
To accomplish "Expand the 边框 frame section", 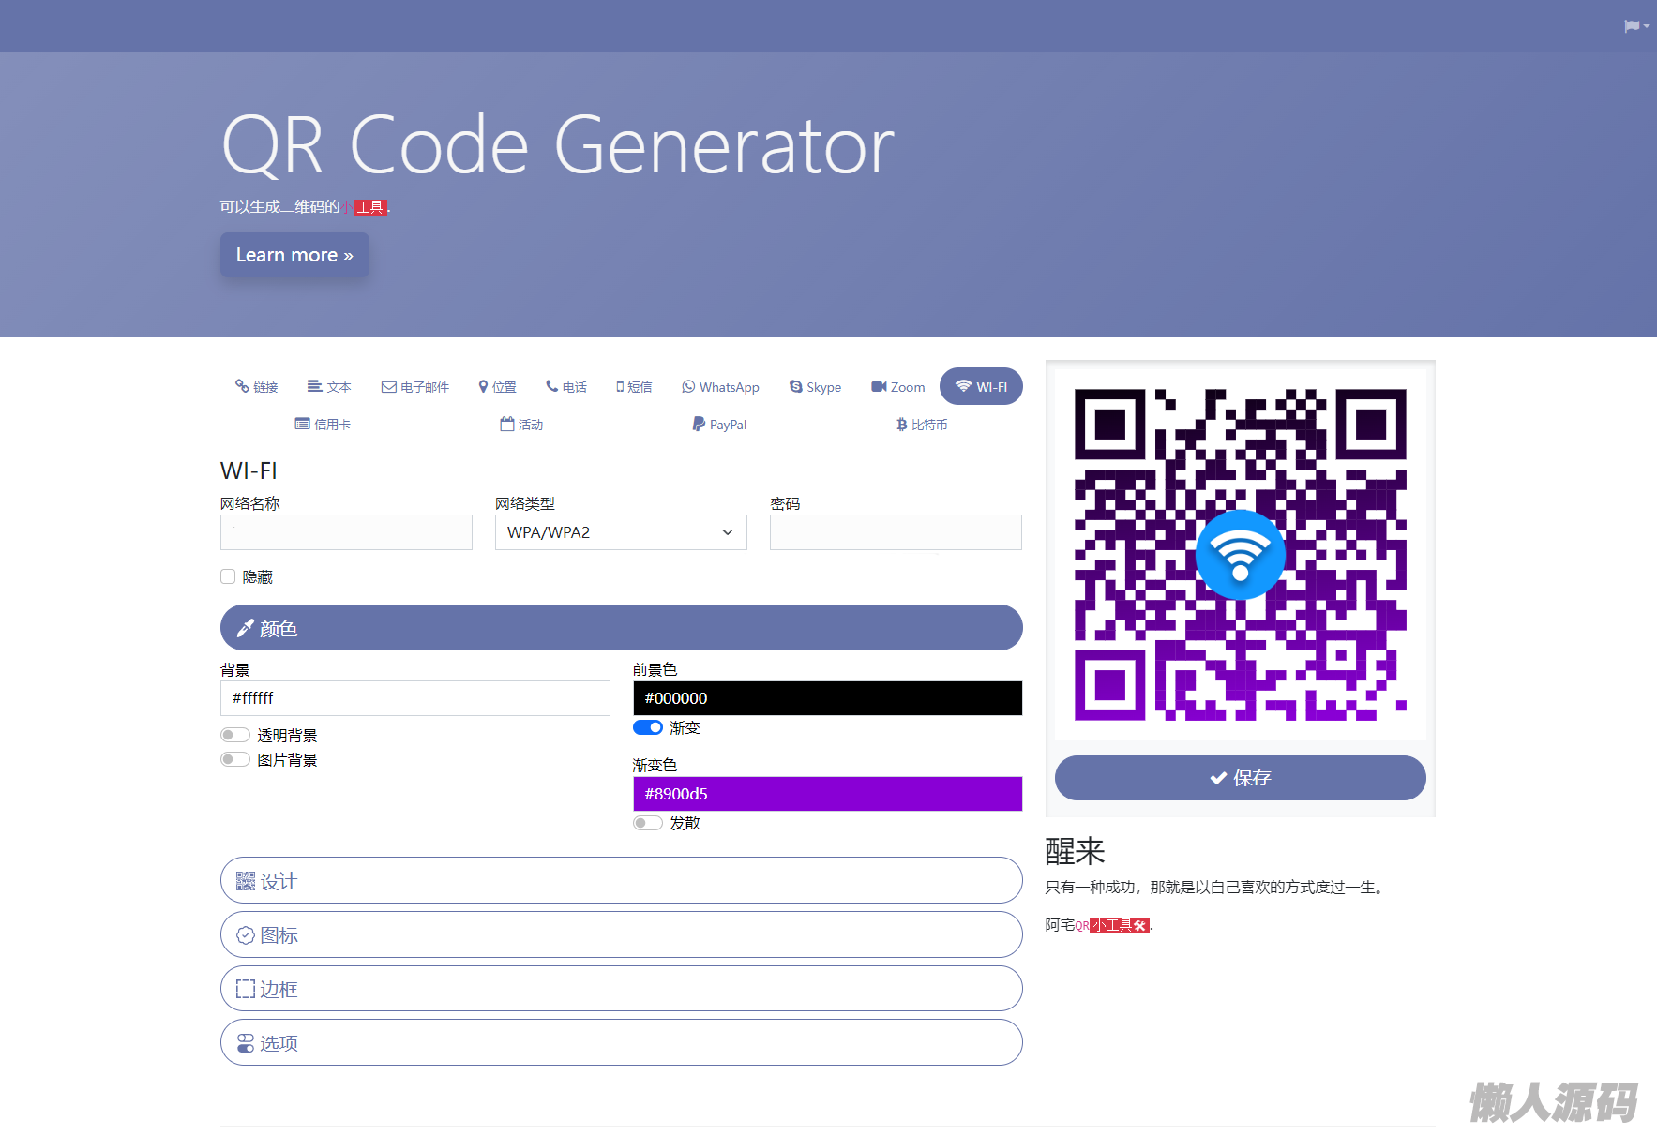I will [622, 989].
